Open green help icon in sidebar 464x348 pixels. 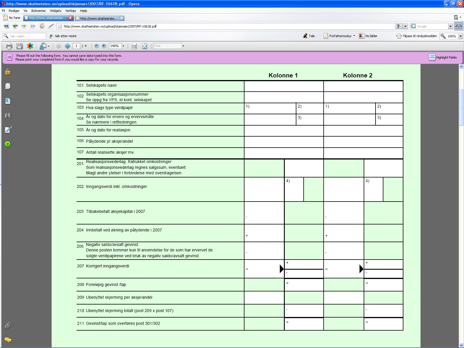click(x=8, y=144)
